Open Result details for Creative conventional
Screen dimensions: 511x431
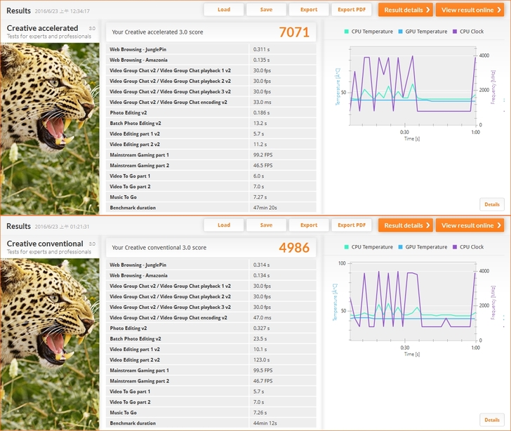click(x=406, y=225)
